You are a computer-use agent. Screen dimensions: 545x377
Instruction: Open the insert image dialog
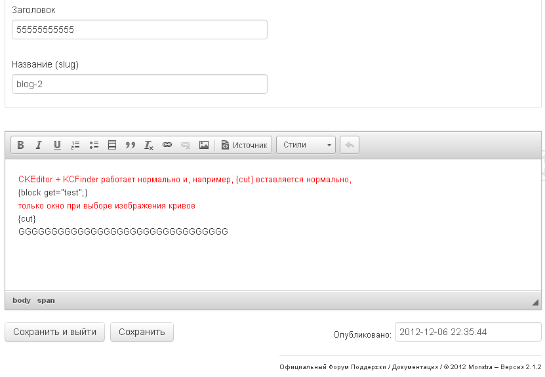coord(204,145)
